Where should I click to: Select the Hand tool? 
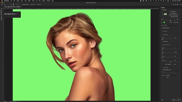click(1, 18)
